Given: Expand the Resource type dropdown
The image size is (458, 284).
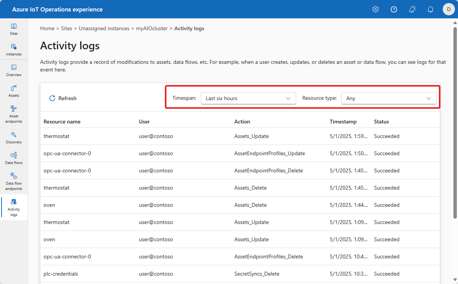Looking at the screenshot, I should tap(389, 98).
